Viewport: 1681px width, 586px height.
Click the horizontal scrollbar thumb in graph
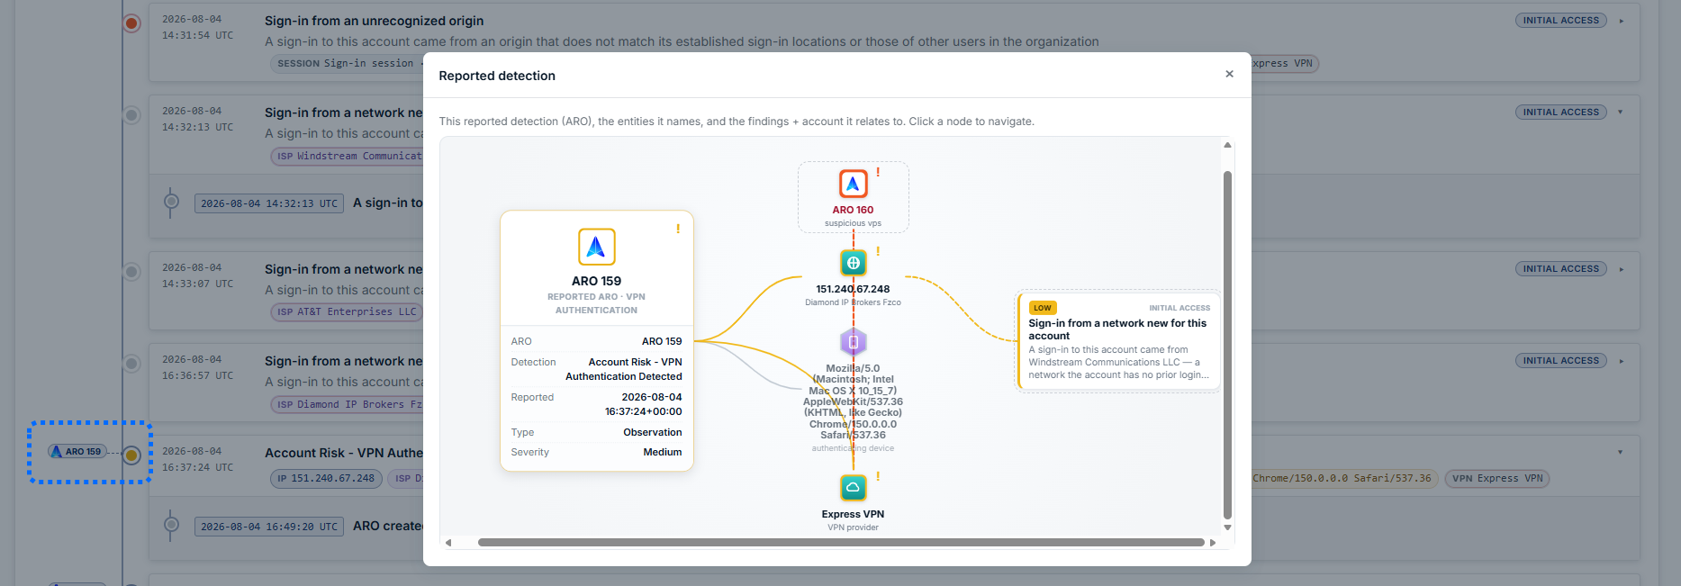[841, 543]
